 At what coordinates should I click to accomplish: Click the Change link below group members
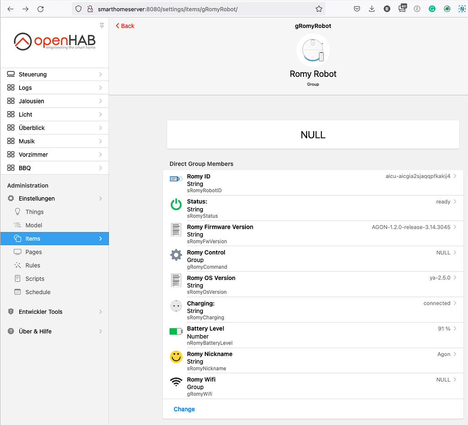[x=184, y=409]
